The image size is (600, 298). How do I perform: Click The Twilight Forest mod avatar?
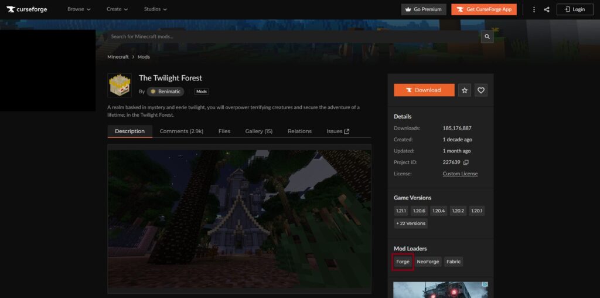[x=120, y=85]
